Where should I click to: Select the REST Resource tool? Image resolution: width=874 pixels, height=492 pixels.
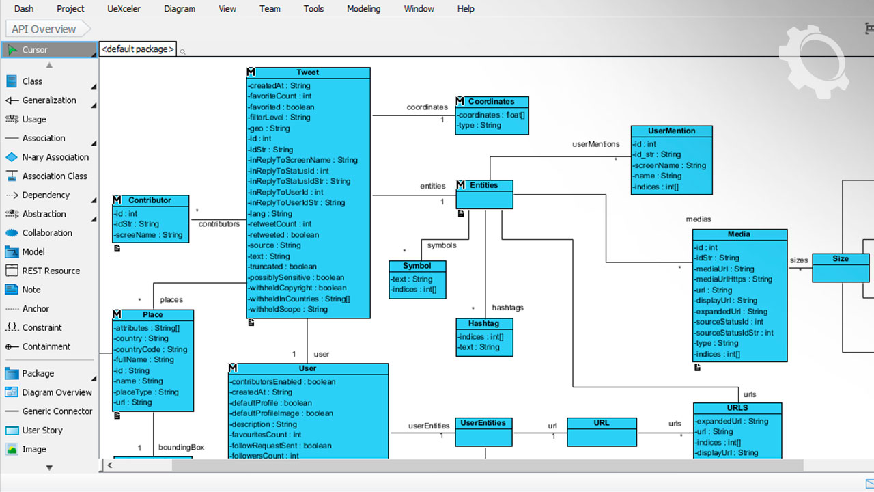click(x=51, y=271)
